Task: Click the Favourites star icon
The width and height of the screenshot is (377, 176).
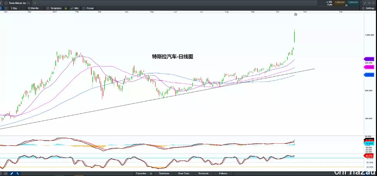Action: coord(151,173)
